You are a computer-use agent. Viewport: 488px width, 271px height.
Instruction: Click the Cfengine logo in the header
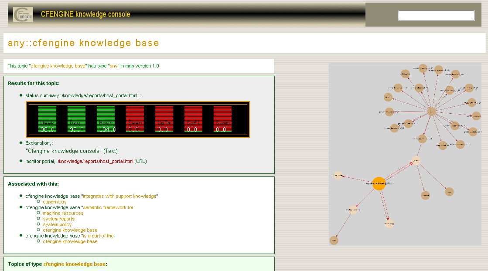(x=23, y=15)
